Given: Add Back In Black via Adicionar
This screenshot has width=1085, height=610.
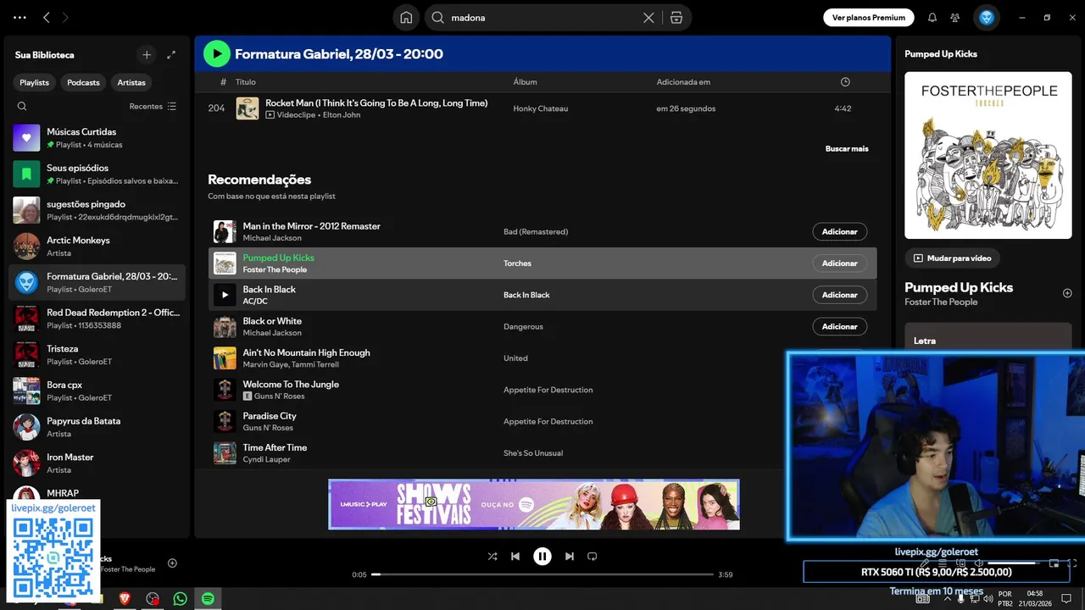Looking at the screenshot, I should click(840, 295).
